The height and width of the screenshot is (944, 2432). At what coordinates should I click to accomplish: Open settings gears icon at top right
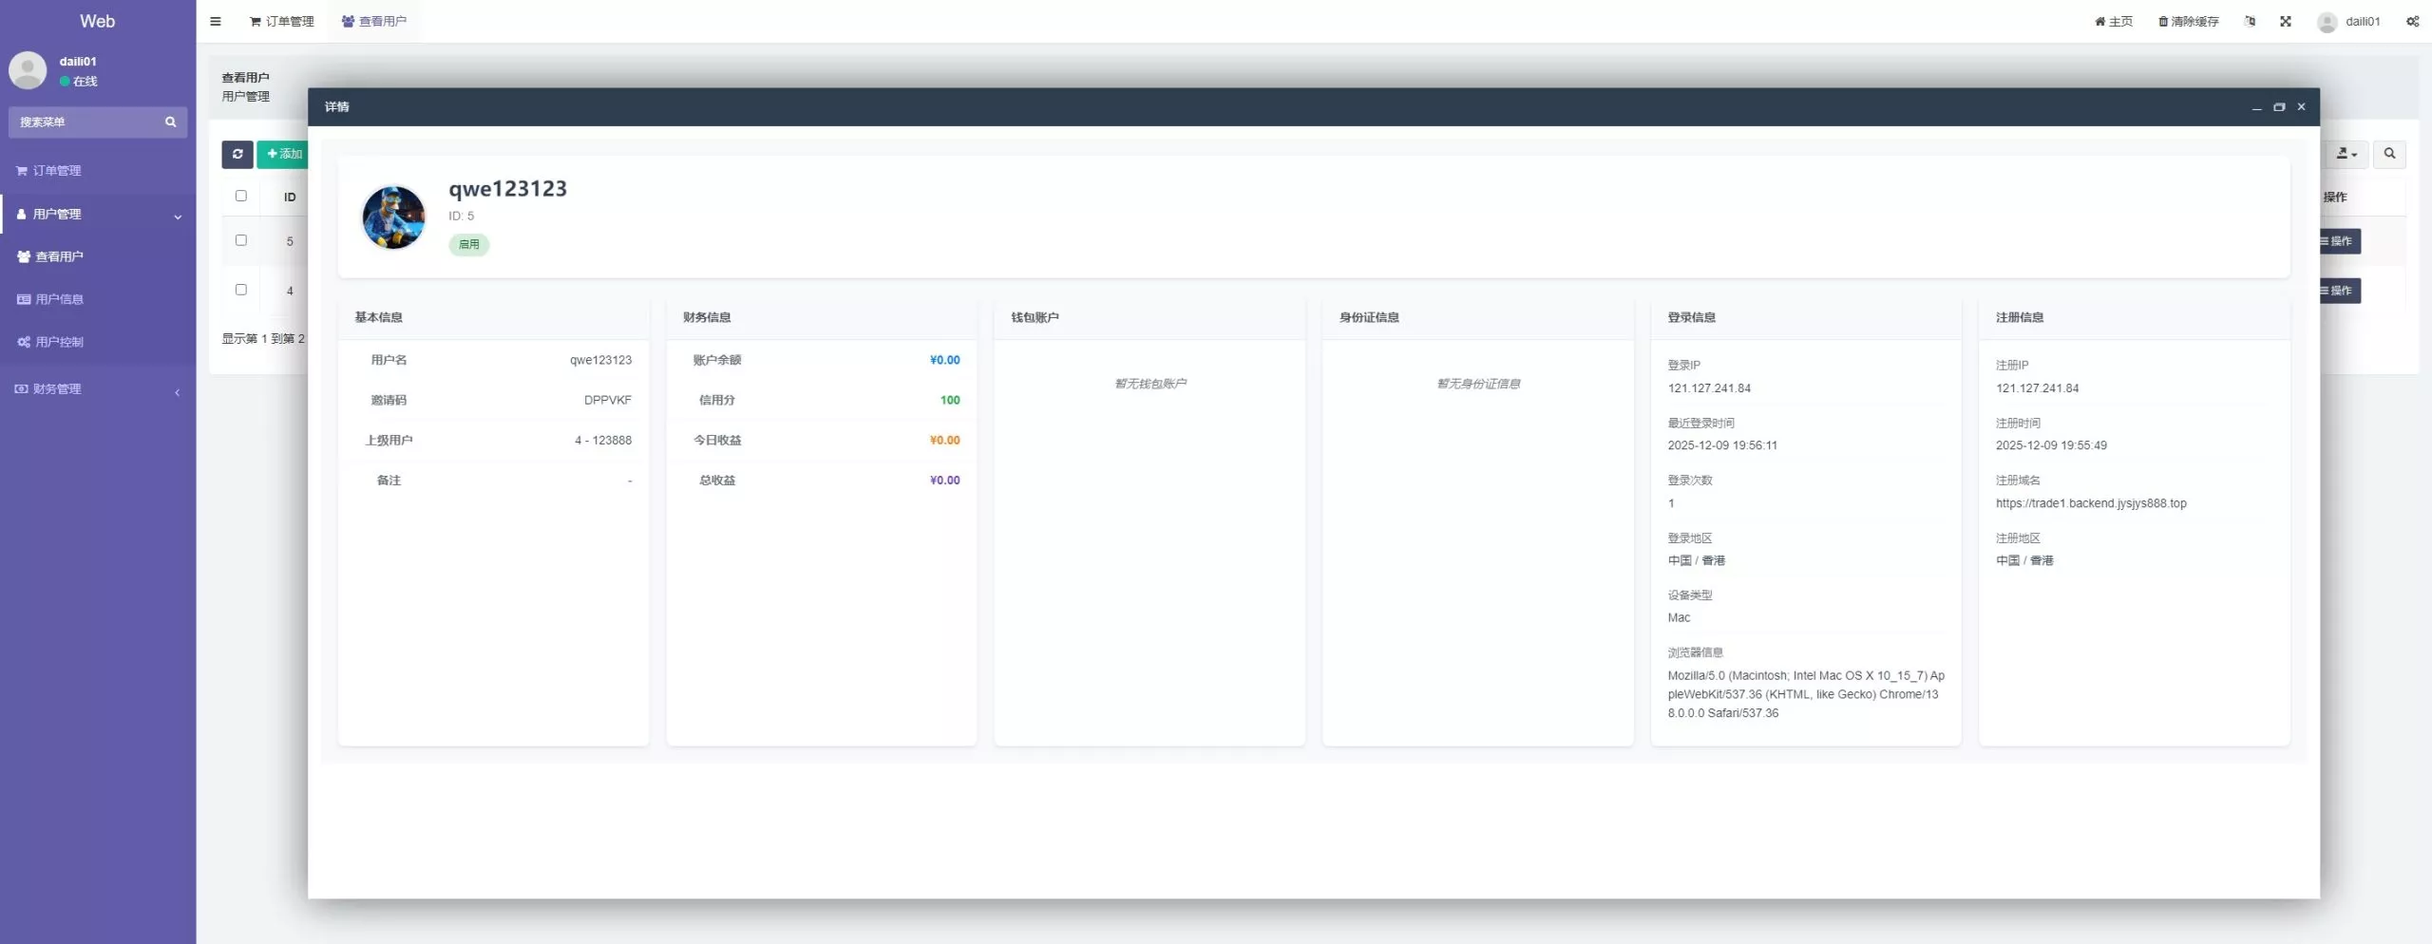pos(2412,21)
